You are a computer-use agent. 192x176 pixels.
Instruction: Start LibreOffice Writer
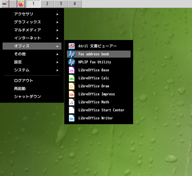tap(99, 118)
